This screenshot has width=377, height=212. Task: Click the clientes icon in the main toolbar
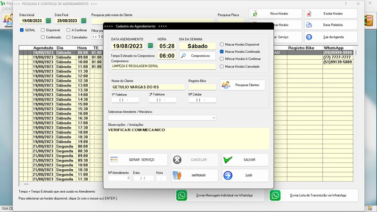(x=8, y=20)
